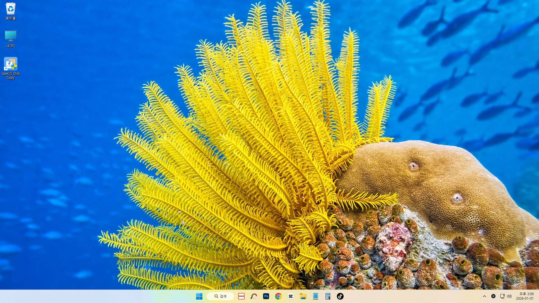Open network settings tray icon
Image resolution: width=539 pixels, height=303 pixels.
tap(502, 296)
